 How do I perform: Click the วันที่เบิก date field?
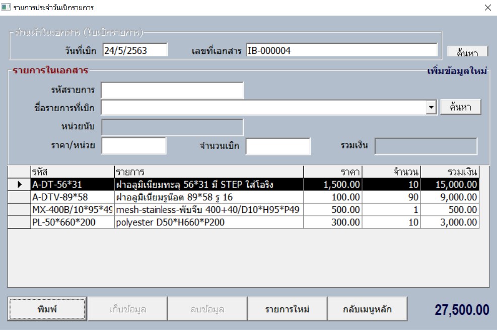point(135,50)
